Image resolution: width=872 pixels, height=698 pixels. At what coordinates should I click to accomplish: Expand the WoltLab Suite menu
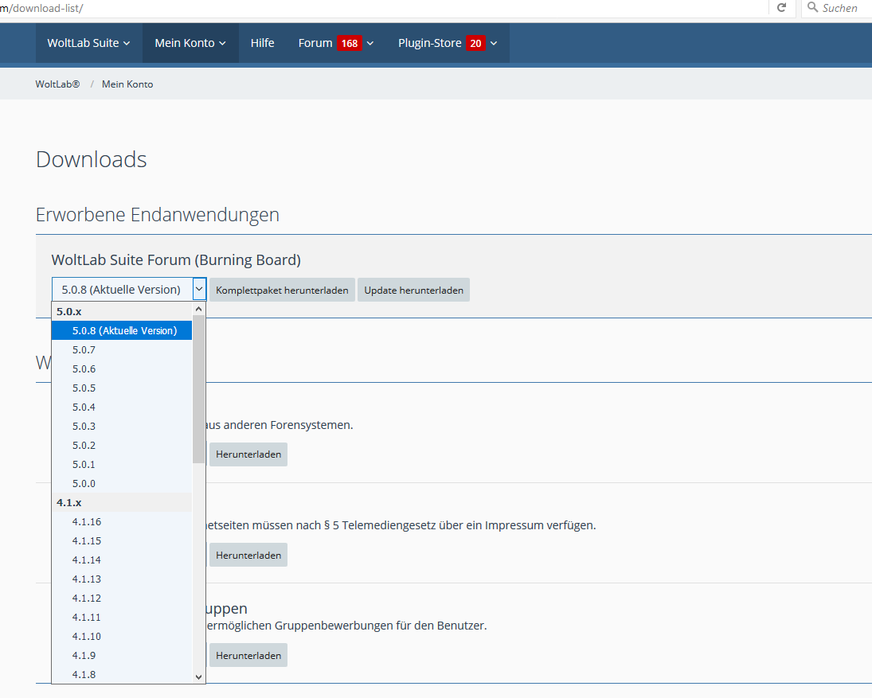(88, 43)
